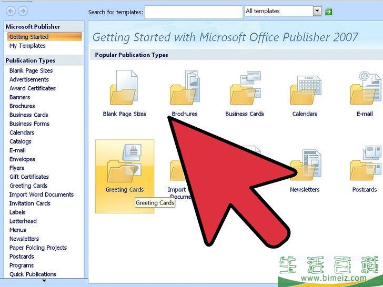
Task: Open the E-mail folder icon
Action: click(x=366, y=88)
